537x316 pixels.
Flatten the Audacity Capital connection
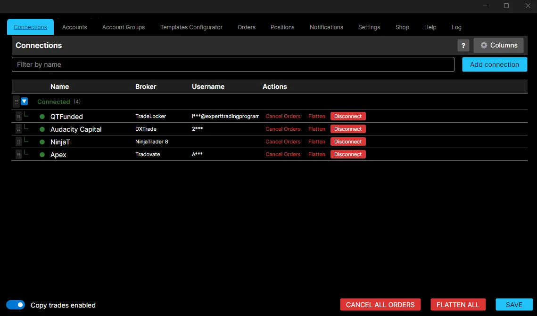(316, 129)
